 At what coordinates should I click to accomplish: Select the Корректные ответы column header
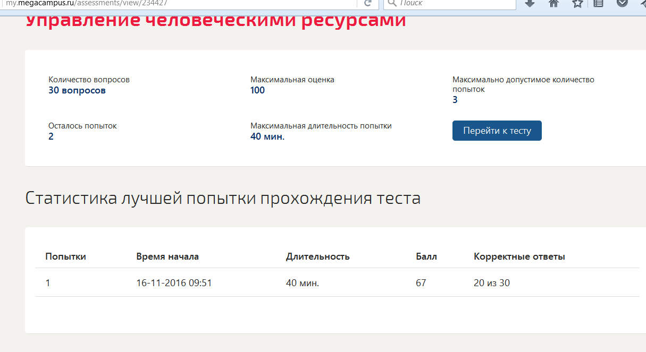(x=519, y=257)
